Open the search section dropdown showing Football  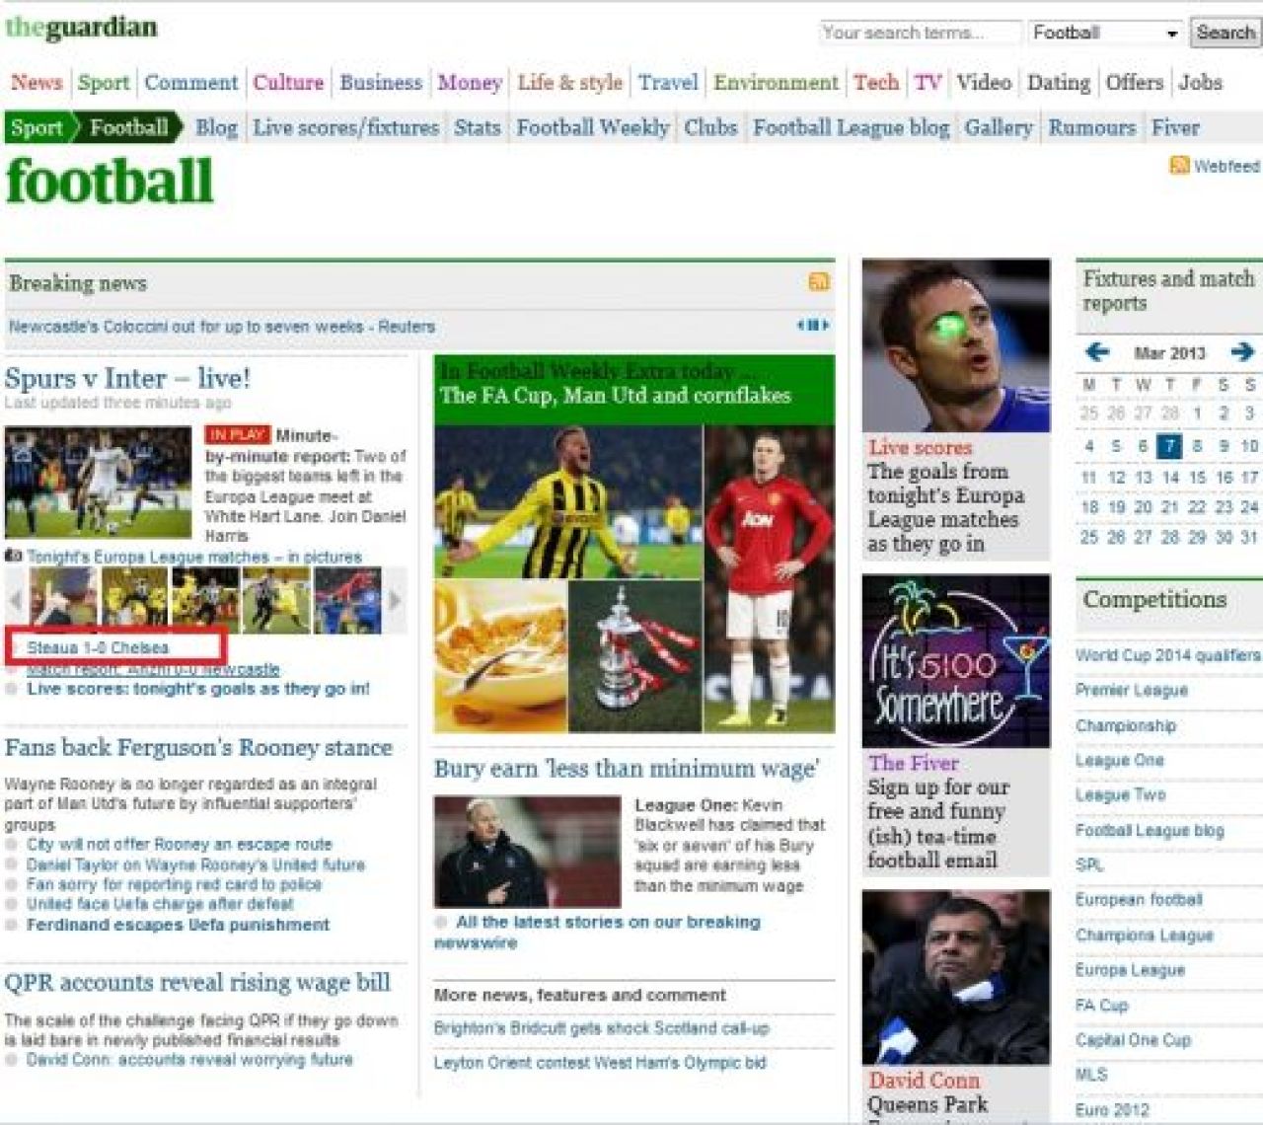click(1104, 33)
